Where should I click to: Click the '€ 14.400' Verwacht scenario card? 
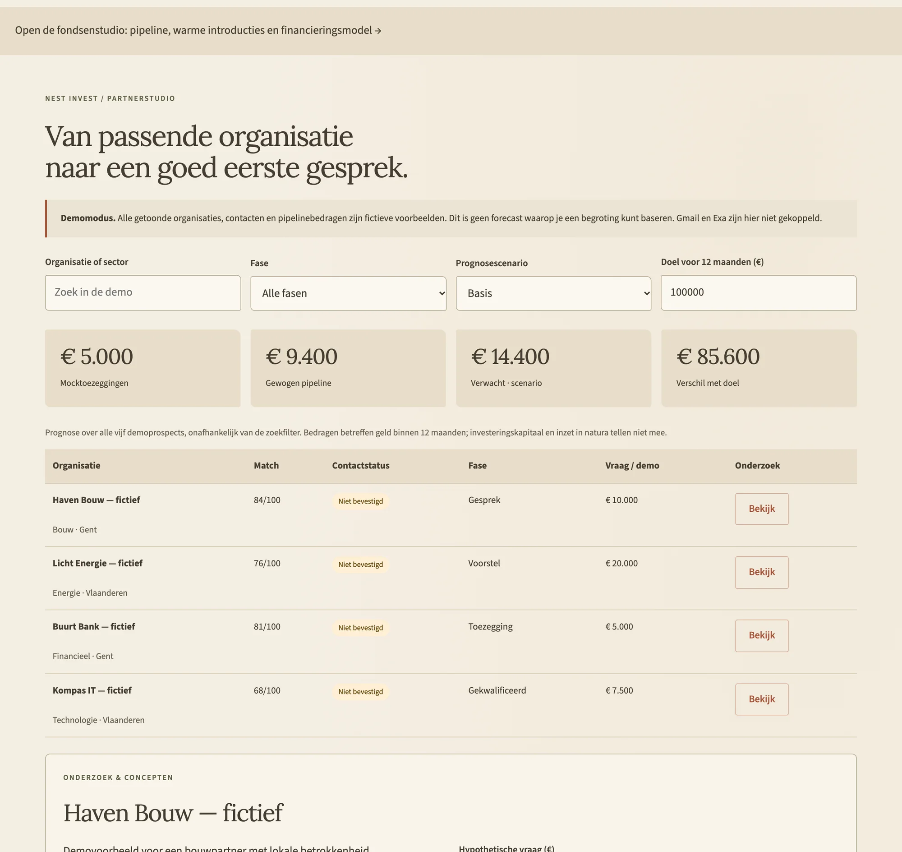[x=553, y=368]
